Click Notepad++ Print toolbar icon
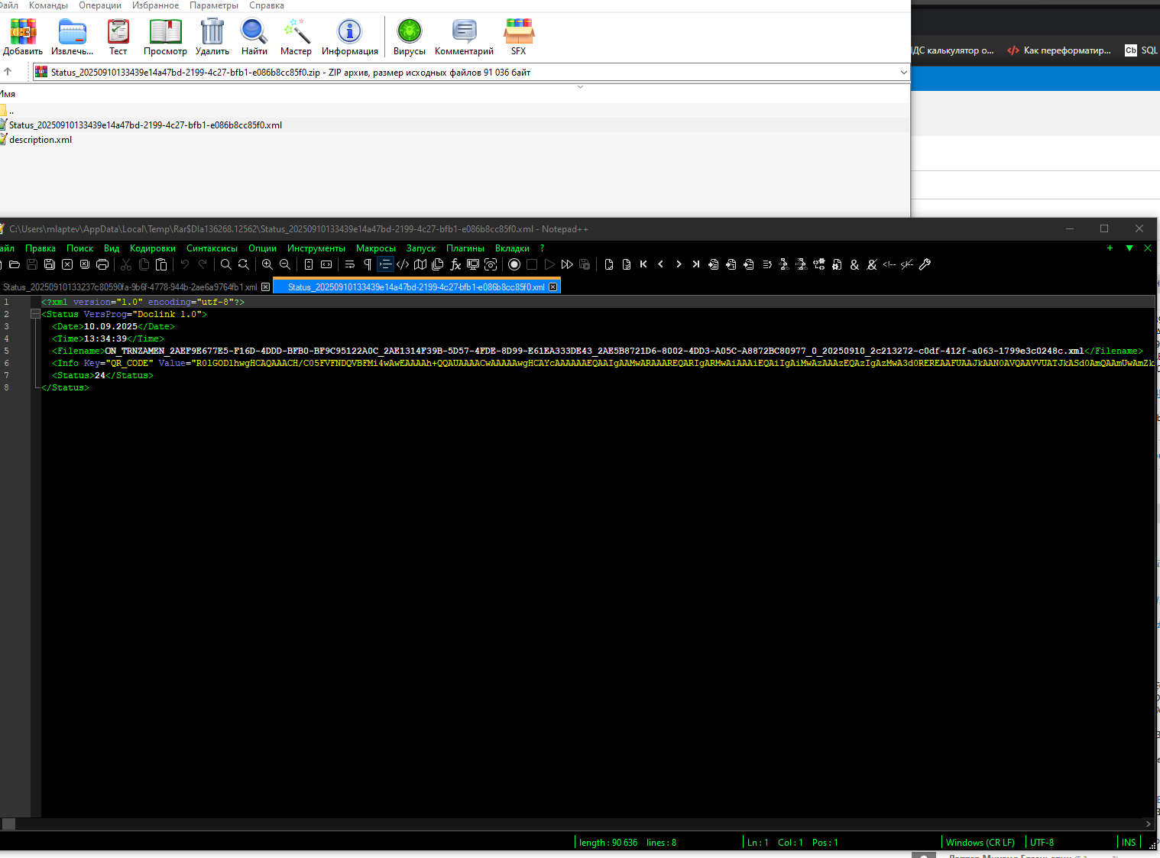Image resolution: width=1160 pixels, height=858 pixels. click(102, 264)
